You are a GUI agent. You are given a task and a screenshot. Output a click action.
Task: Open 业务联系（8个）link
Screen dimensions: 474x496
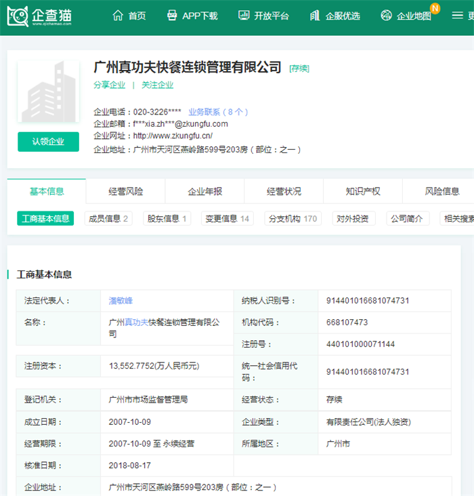(x=218, y=112)
